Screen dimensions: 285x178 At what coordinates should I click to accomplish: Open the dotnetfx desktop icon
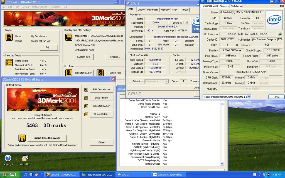tap(25, 160)
